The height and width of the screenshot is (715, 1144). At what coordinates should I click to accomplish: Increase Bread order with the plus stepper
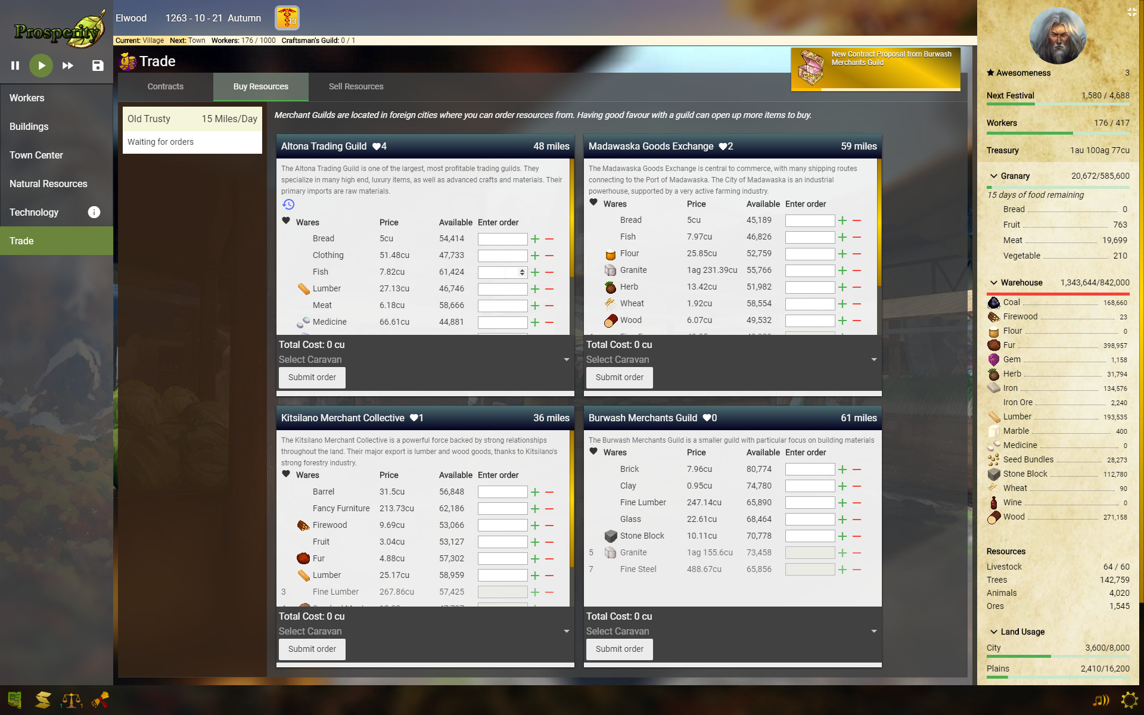pos(534,238)
